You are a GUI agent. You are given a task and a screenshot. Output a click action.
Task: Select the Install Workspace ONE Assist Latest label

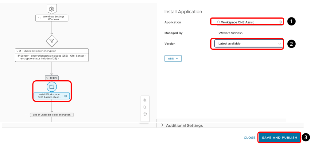pyautogui.click(x=49, y=96)
